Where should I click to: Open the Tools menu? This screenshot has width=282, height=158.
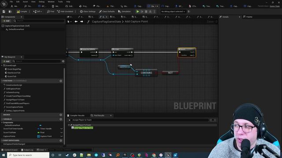click(x=60, y=2)
